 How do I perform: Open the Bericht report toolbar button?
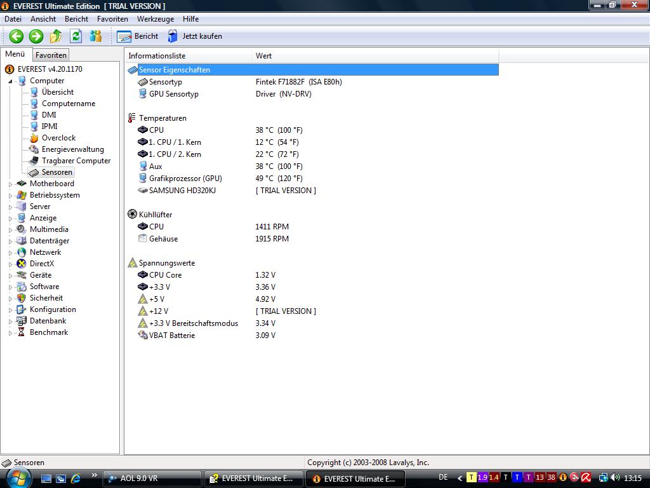[138, 36]
